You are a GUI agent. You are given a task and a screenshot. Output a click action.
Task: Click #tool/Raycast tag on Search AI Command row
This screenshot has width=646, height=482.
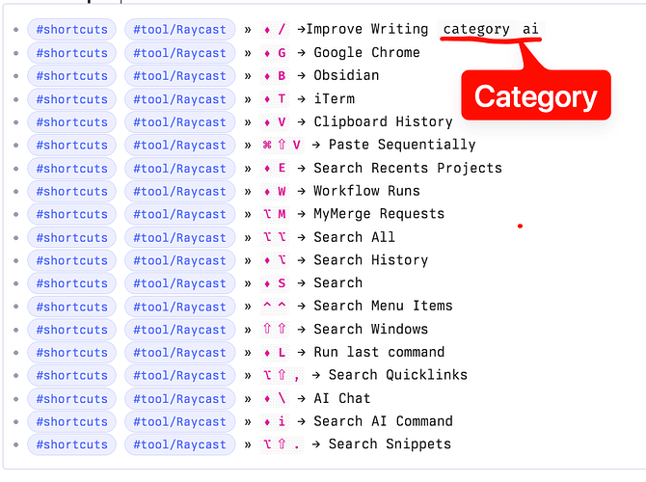(x=179, y=421)
